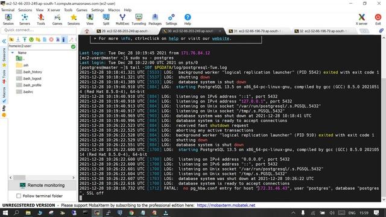Open the Settings gears toolbar icon
This screenshot has height=217, width=386.
coord(171,19)
